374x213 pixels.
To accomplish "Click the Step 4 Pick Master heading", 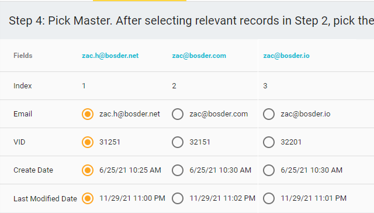I will pyautogui.click(x=191, y=21).
